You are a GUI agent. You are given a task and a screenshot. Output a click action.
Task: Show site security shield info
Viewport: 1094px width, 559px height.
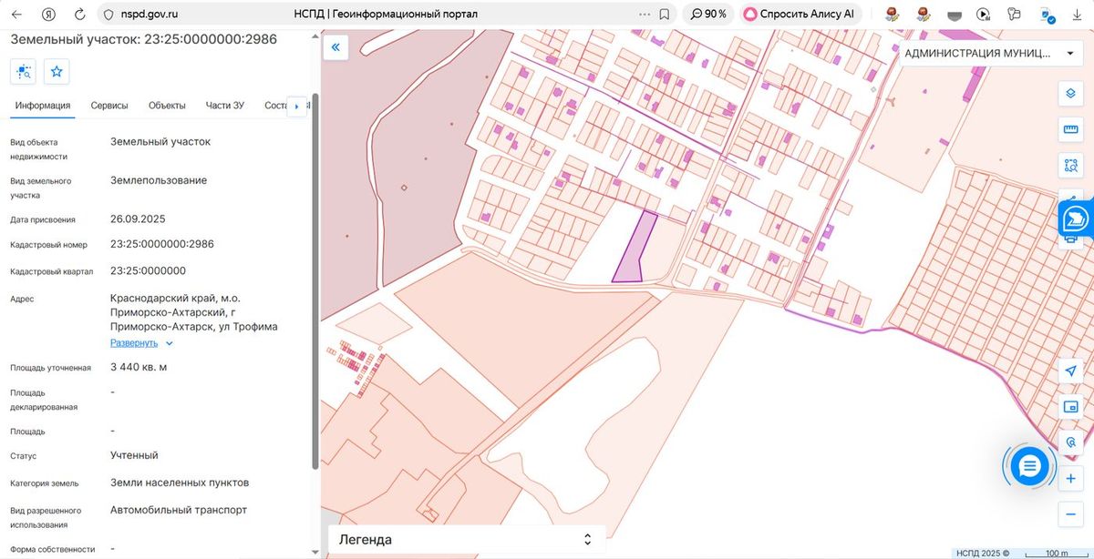point(108,15)
